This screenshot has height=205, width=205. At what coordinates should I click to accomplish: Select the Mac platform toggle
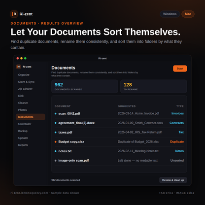(x=188, y=14)
